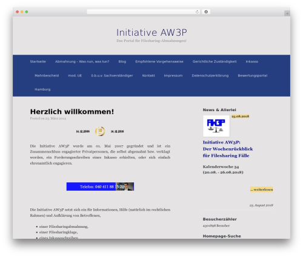
Task: Click the browser reload icon
Action: pos(197,12)
